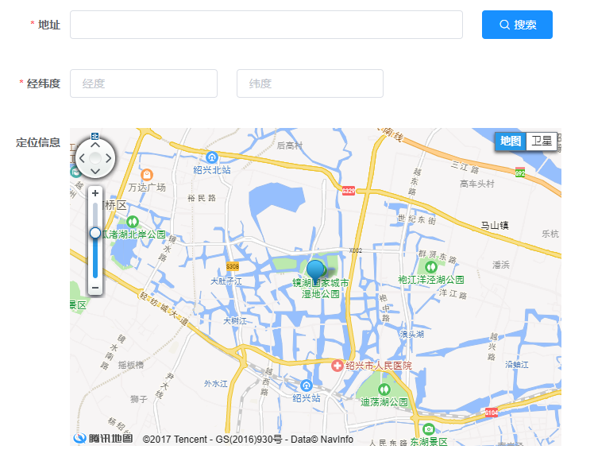This screenshot has width=594, height=465.
Task: Click the 纬度 latitude input field
Action: 310,83
